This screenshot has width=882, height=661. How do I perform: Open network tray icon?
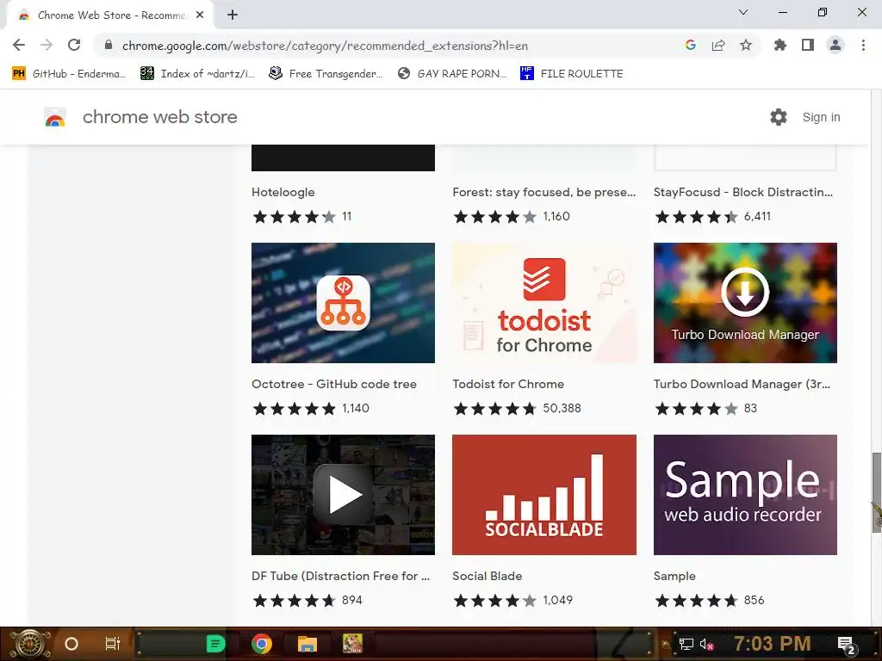click(686, 644)
